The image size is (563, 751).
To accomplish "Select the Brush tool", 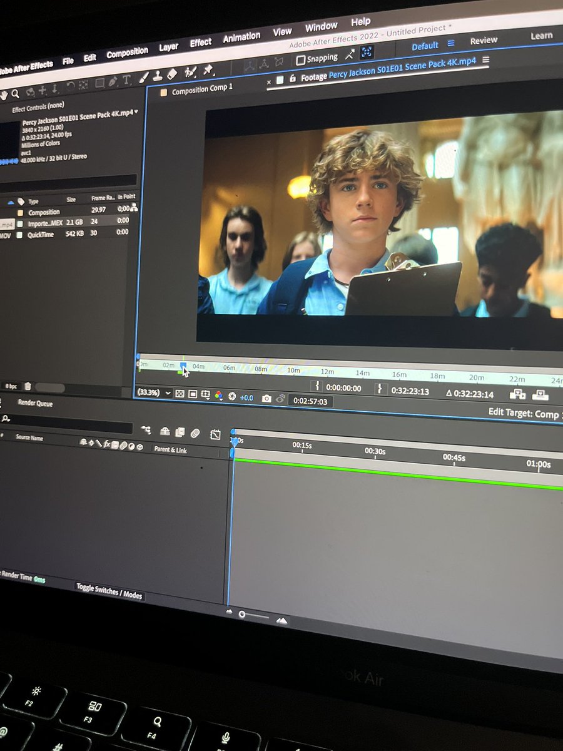I will [x=143, y=78].
